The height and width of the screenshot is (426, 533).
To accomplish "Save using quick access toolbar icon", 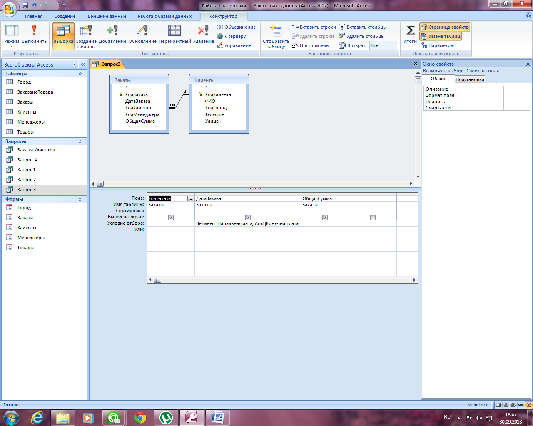I will click(x=25, y=5).
